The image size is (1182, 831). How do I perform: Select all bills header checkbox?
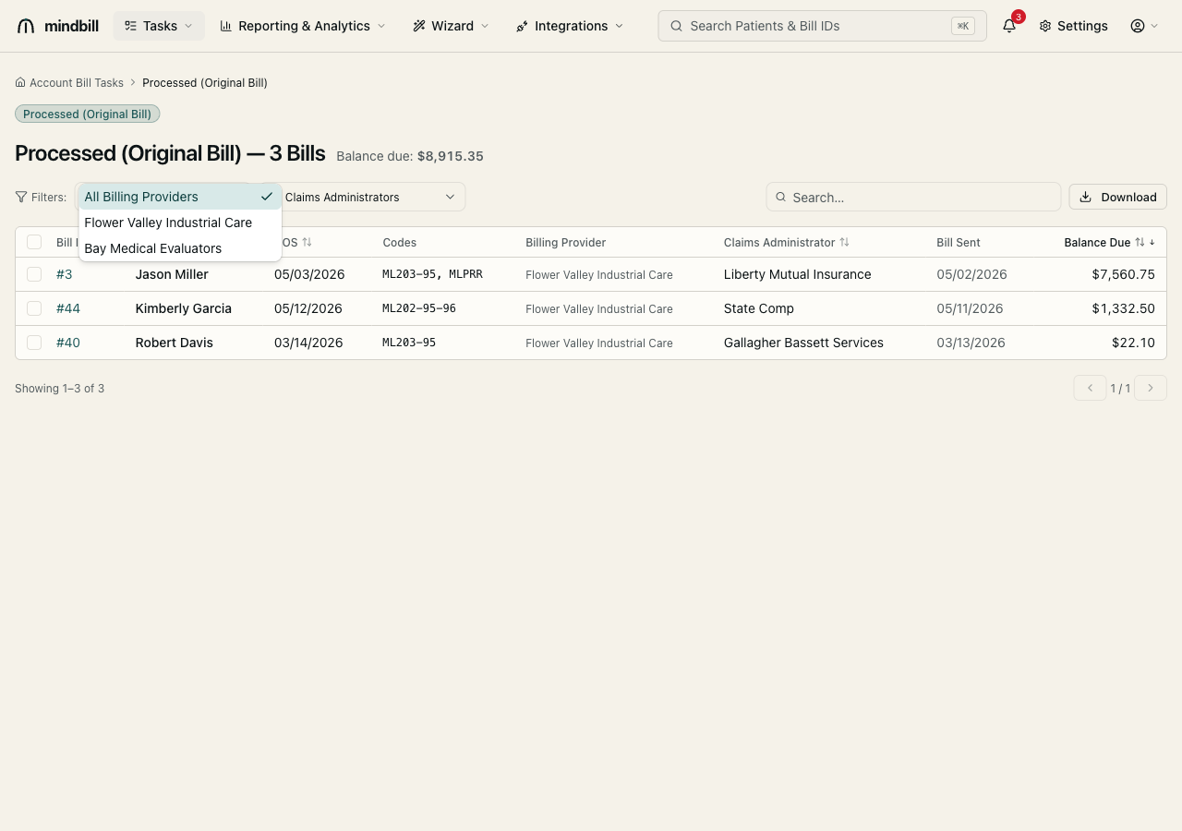click(34, 242)
